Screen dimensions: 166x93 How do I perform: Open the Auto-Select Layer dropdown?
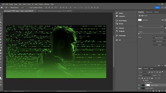tap(23, 7)
